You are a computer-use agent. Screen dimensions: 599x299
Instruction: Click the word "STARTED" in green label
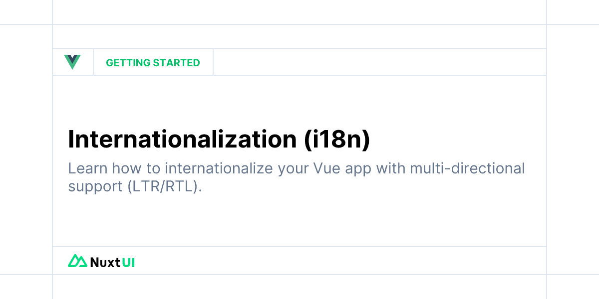[177, 63]
